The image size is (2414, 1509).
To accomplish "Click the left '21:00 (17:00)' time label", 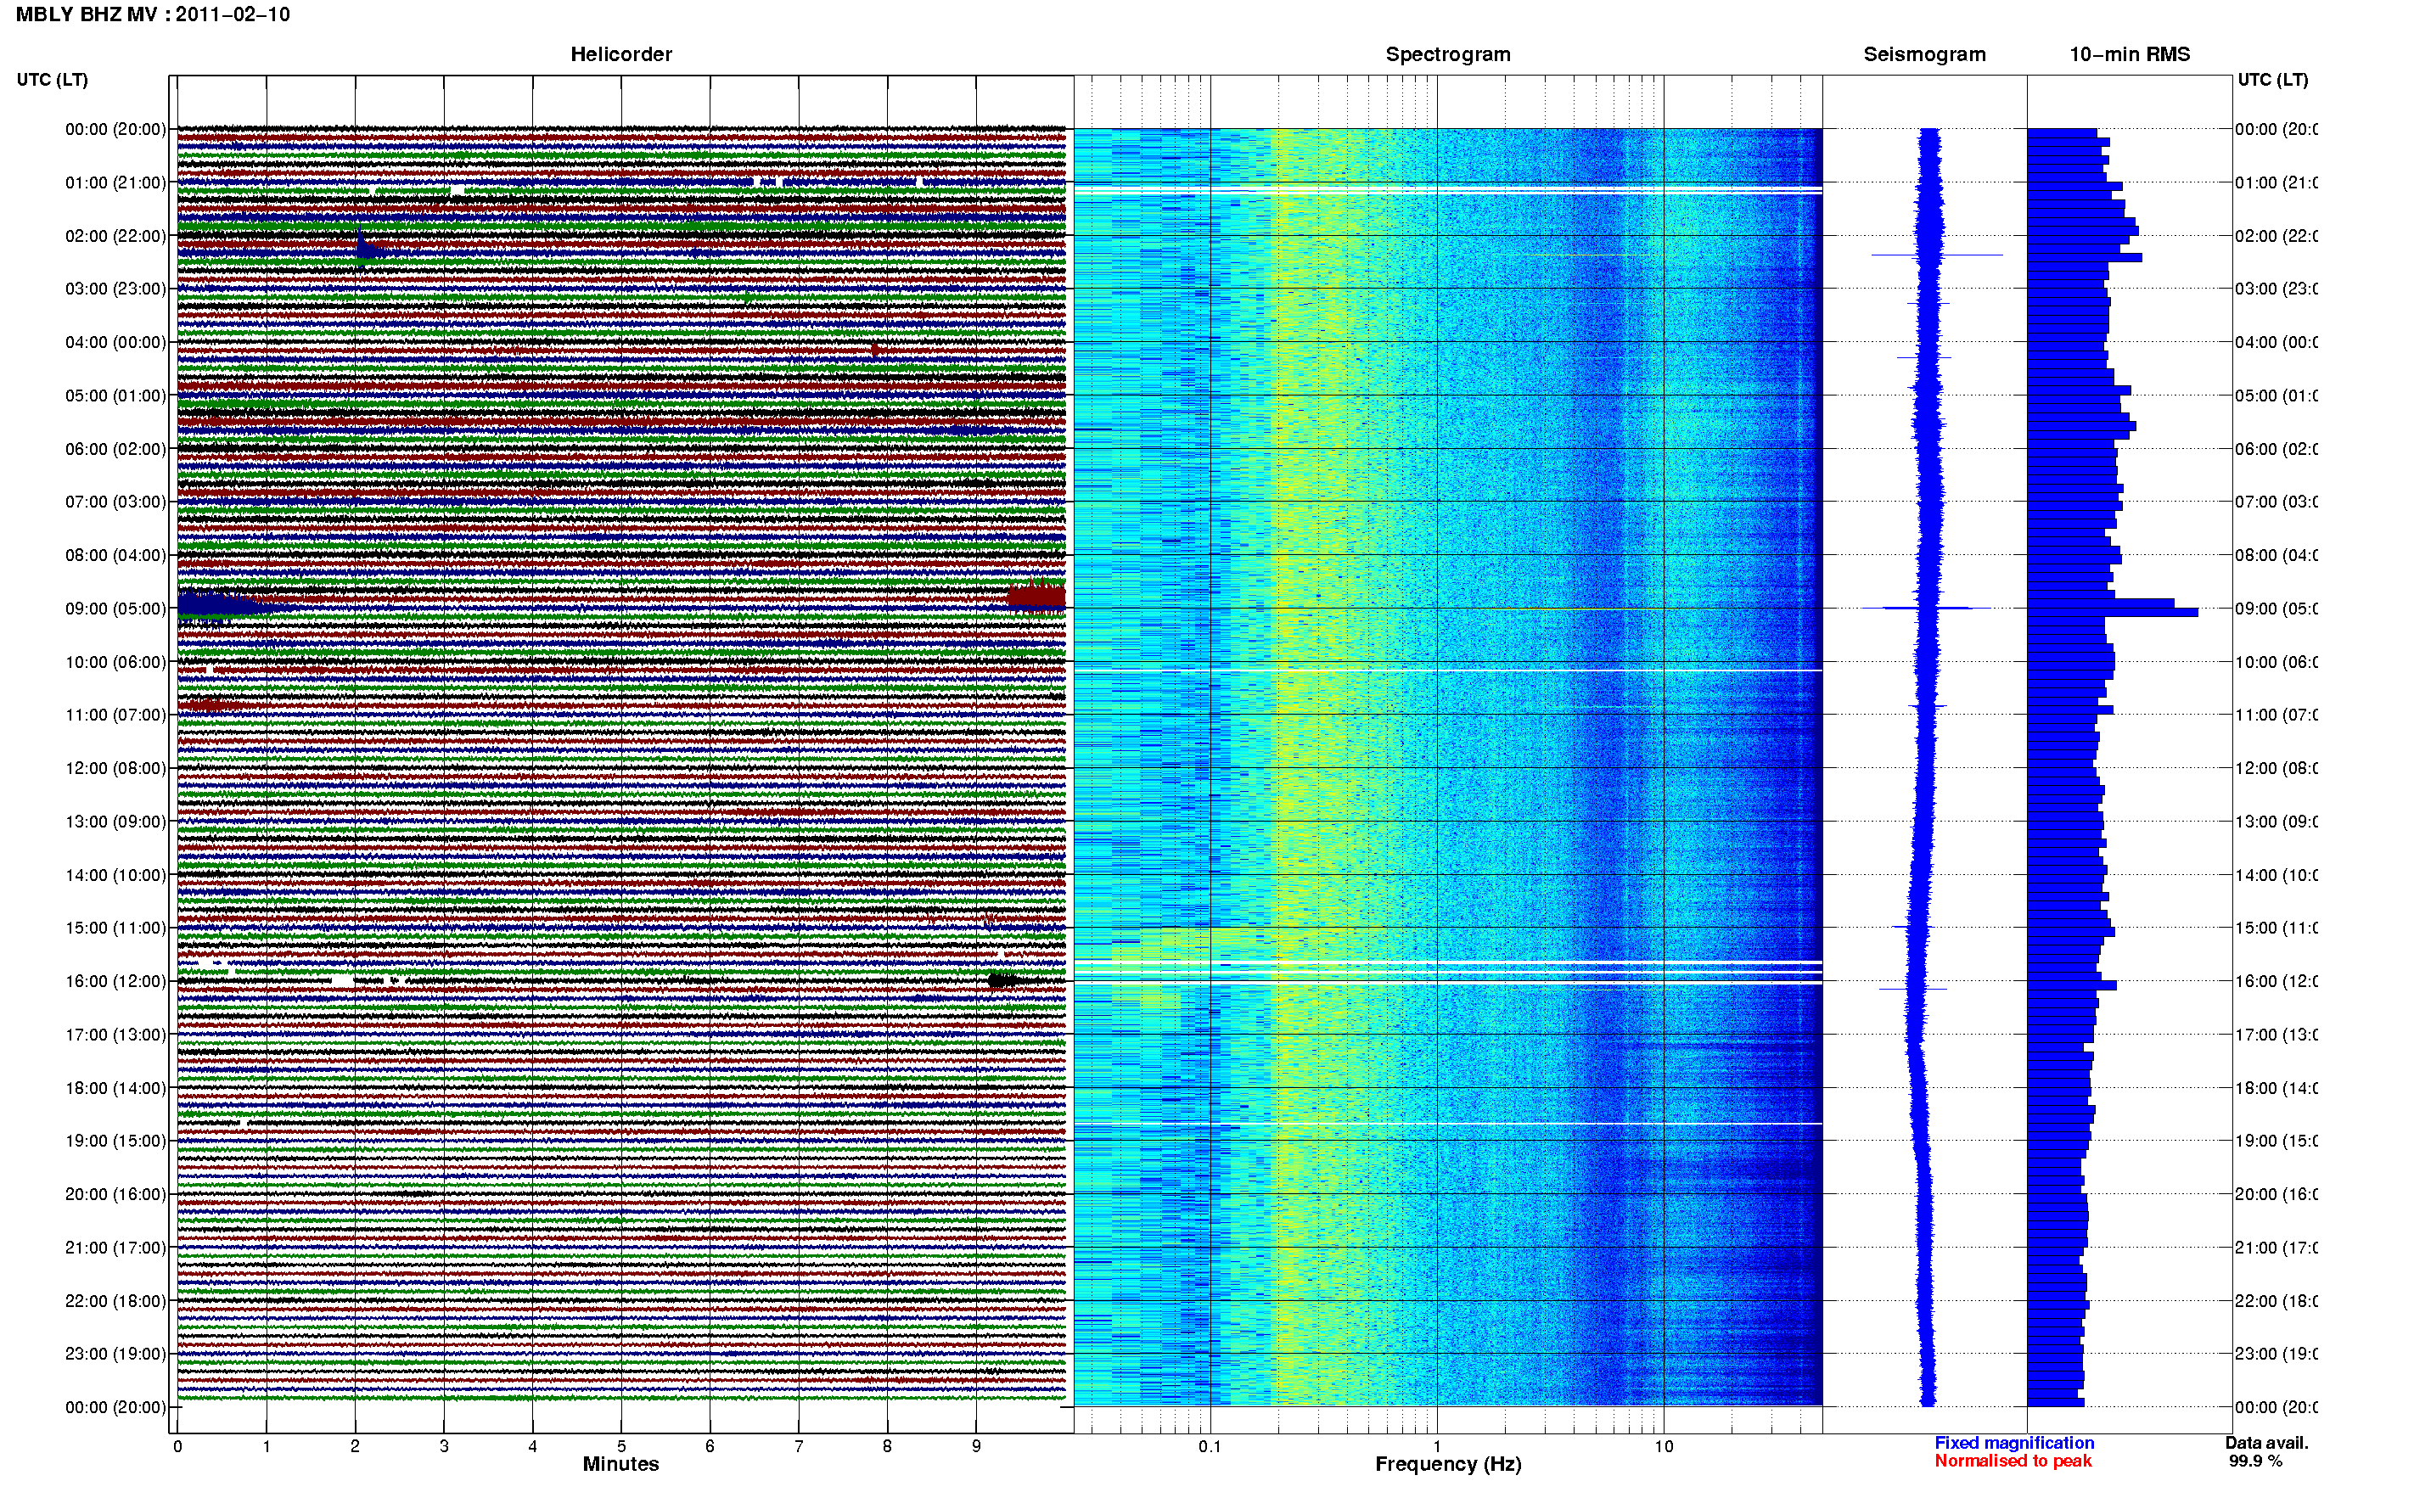I will pos(115,1248).
